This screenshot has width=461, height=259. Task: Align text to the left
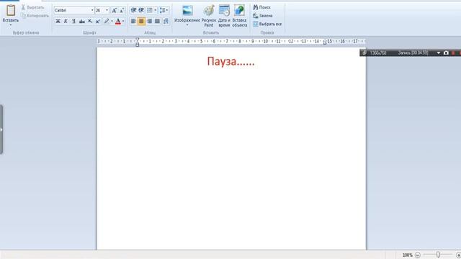[x=133, y=21]
